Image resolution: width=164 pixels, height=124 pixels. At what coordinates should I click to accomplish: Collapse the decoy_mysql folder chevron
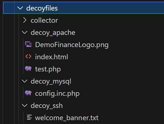[25, 81]
